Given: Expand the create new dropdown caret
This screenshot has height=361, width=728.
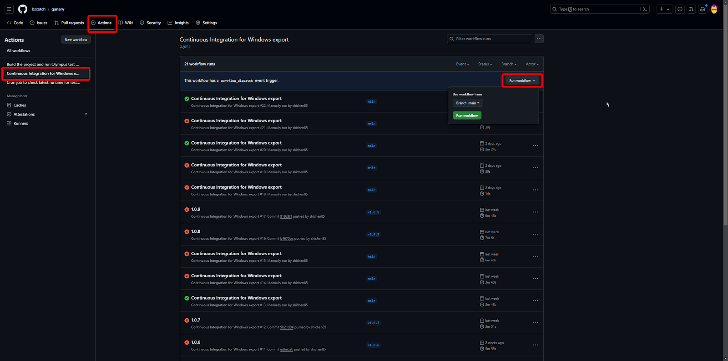Looking at the screenshot, I should click(668, 9).
